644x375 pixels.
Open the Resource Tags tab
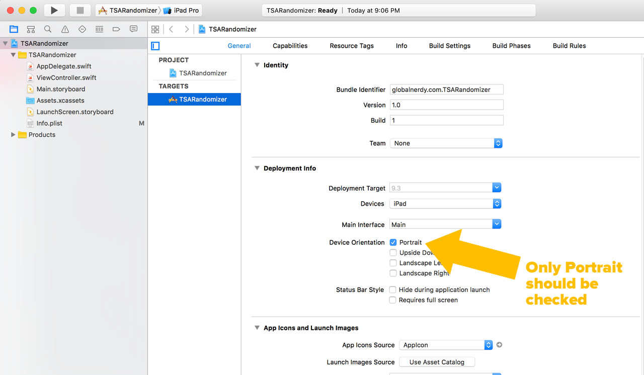352,46
